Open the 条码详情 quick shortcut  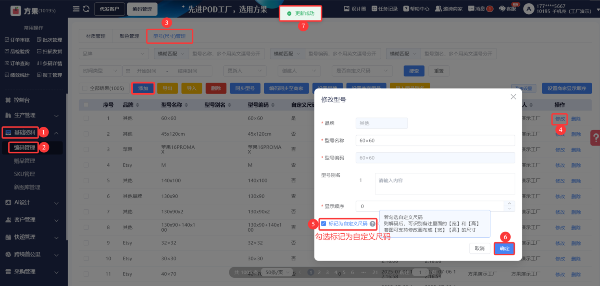point(50,63)
